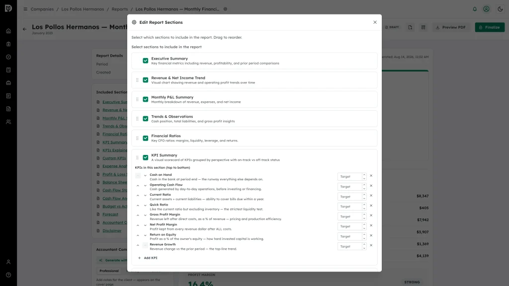Uncheck the Monthly P&L Summary section
The image size is (509, 286).
pos(146,99)
